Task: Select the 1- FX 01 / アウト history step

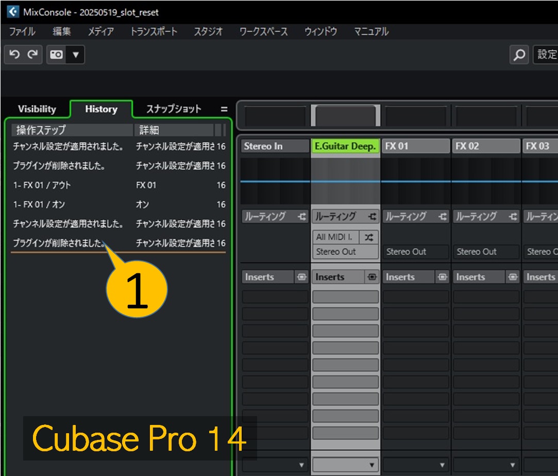Action: click(119, 185)
